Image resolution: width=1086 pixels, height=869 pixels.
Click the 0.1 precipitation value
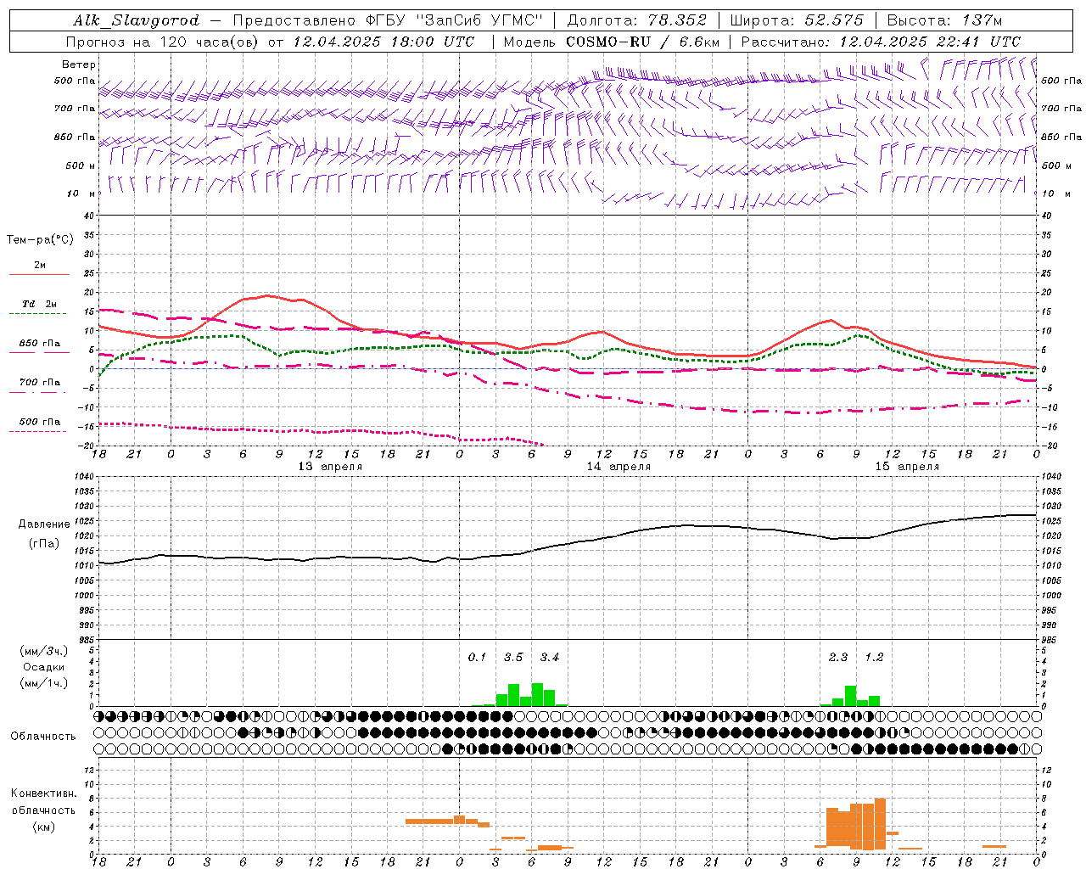point(477,658)
